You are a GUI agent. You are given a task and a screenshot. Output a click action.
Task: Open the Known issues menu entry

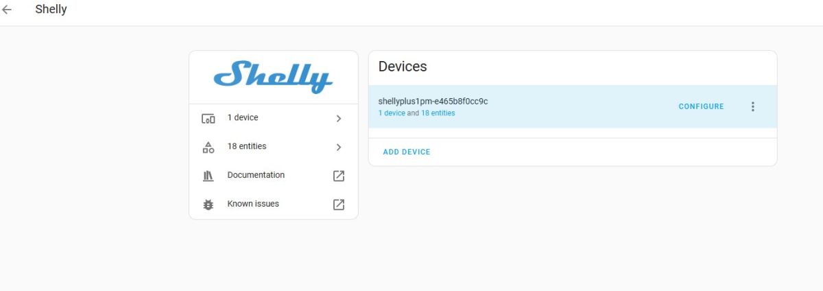point(253,204)
